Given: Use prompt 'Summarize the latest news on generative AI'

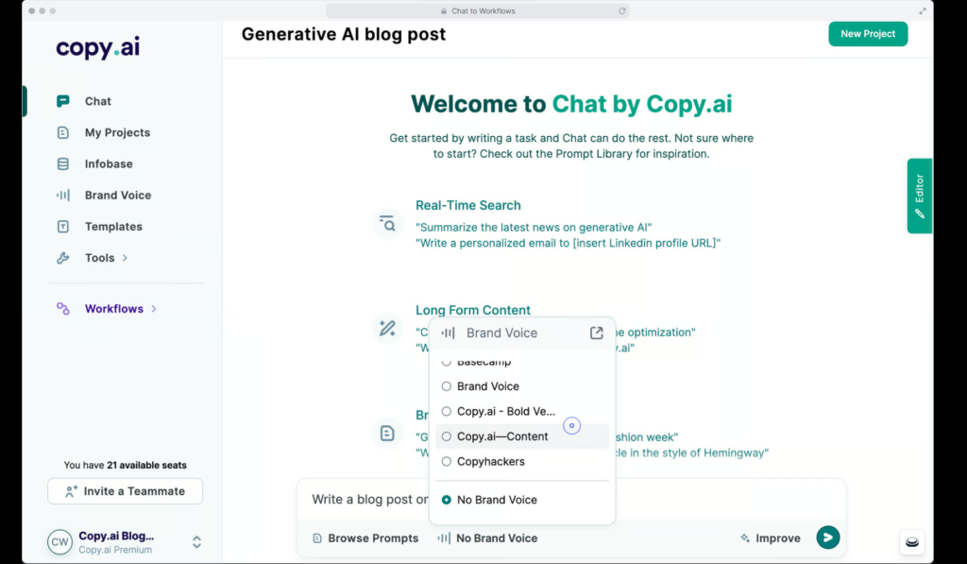Looking at the screenshot, I should point(534,228).
